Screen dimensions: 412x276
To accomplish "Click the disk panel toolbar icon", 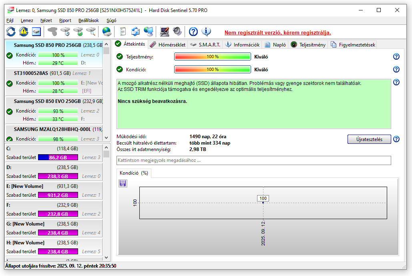I will 36,32.
